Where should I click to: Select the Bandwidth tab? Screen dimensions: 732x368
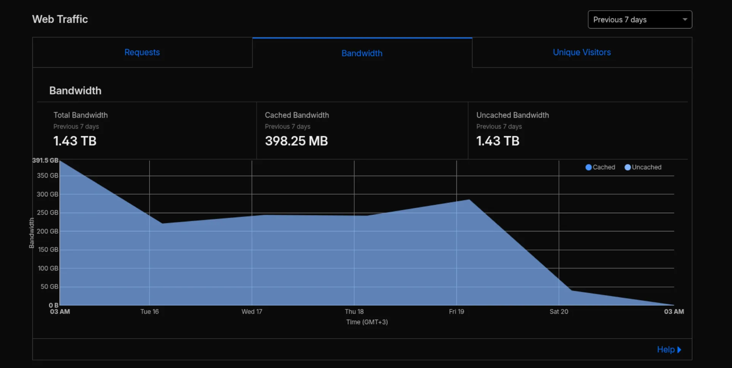coord(362,53)
